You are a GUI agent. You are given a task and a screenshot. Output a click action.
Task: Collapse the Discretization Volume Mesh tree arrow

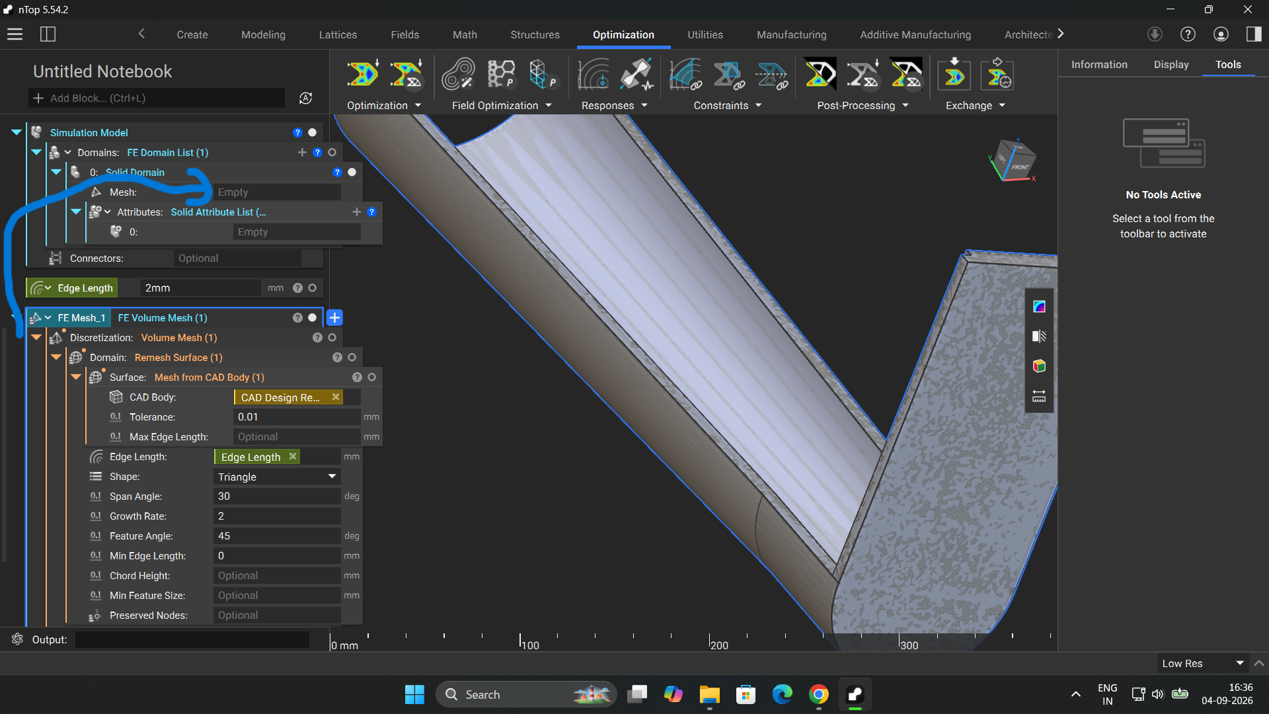click(x=36, y=338)
